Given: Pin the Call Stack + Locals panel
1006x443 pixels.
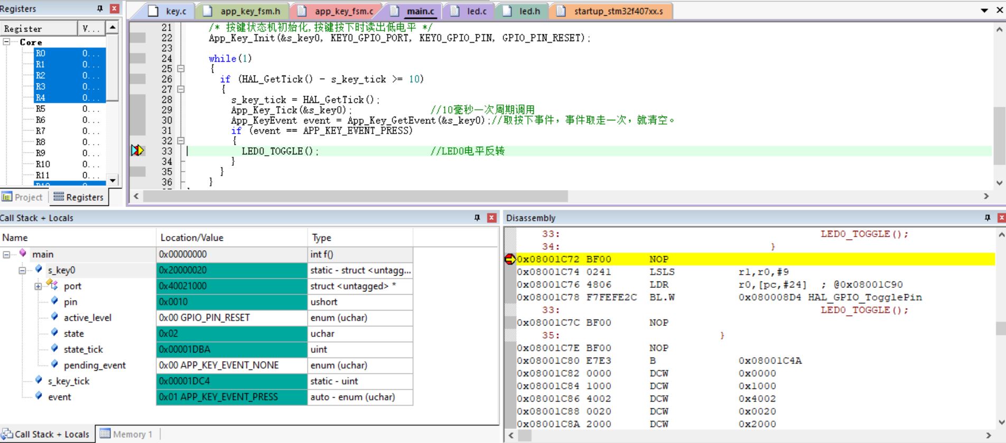Looking at the screenshot, I should (x=477, y=218).
